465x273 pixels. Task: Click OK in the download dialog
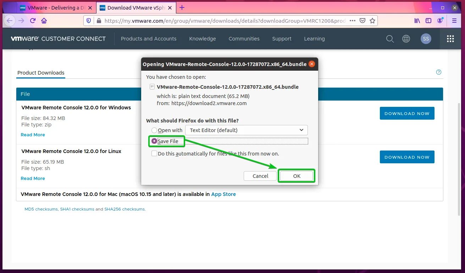click(x=297, y=176)
